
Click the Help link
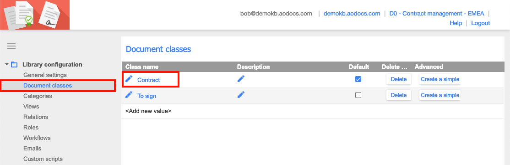tap(456, 23)
